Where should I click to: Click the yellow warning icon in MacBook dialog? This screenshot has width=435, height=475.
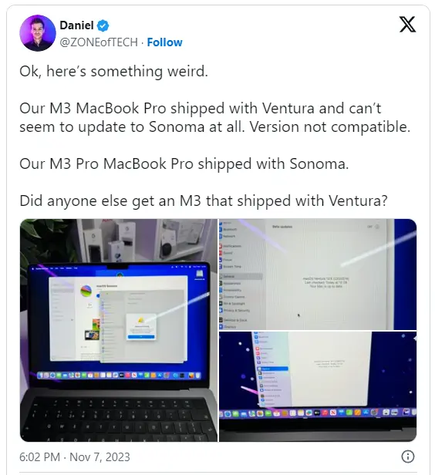[141, 320]
